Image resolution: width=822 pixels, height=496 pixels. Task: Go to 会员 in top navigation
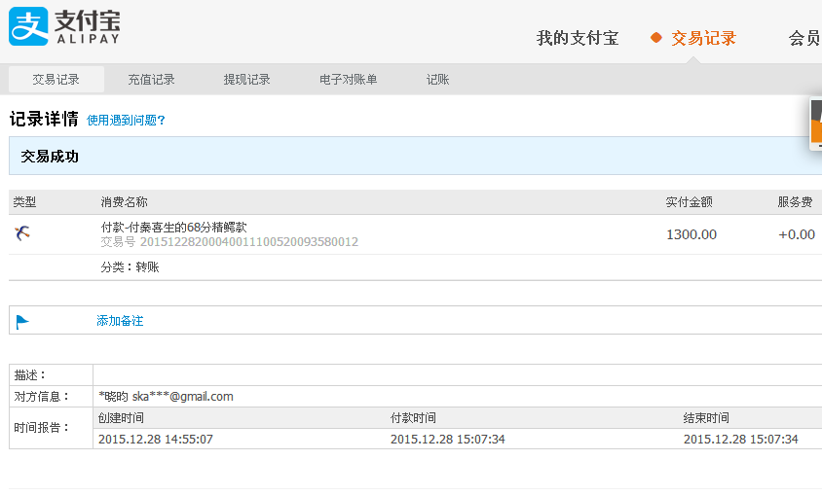pos(803,38)
